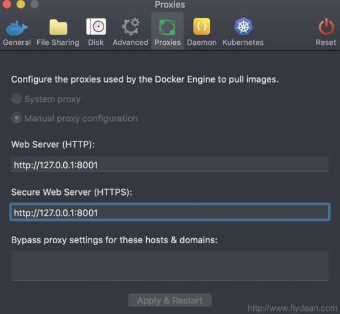This screenshot has width=340, height=314.
Task: Click the red close window button
Action: click(x=7, y=4)
